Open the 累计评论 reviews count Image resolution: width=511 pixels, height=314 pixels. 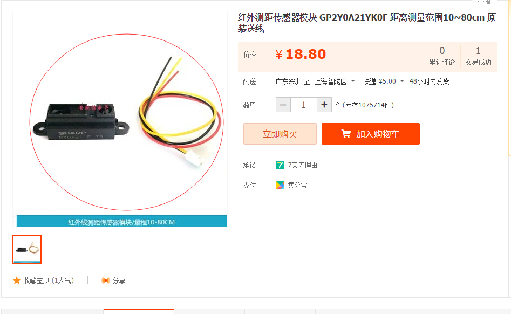pyautogui.click(x=442, y=56)
